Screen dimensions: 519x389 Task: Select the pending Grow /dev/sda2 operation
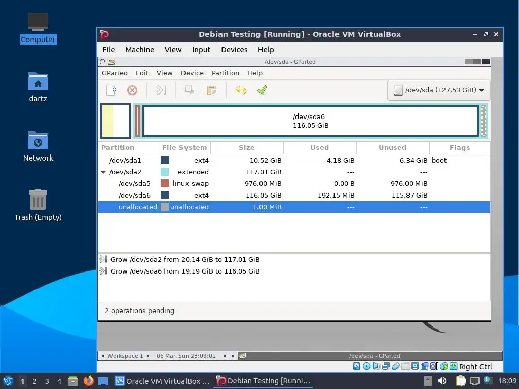coord(294,260)
